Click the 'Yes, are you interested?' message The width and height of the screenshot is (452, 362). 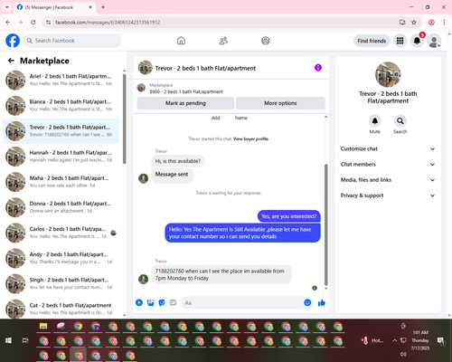(289, 216)
